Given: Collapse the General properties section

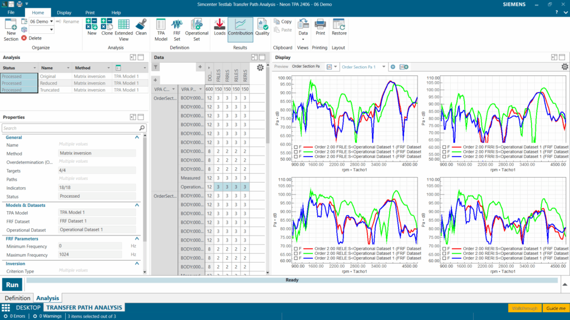Looking at the screenshot, I should pyautogui.click(x=137, y=137).
